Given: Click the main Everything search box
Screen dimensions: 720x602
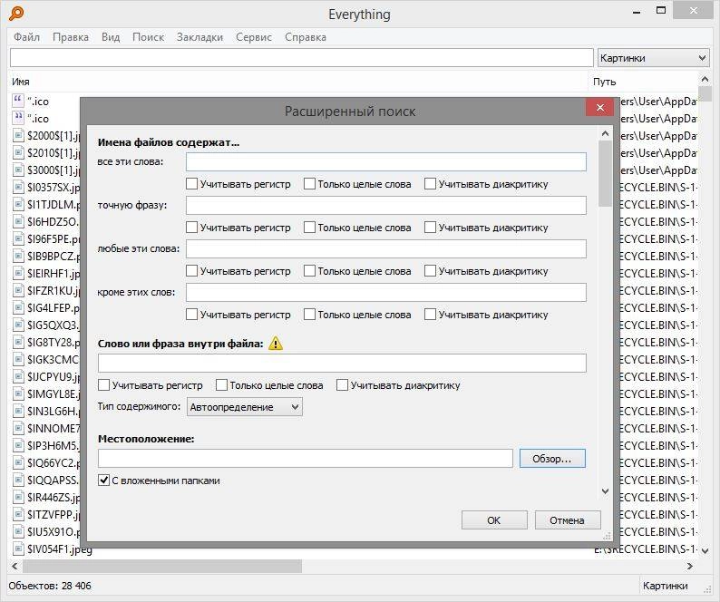Looking at the screenshot, I should tap(302, 58).
